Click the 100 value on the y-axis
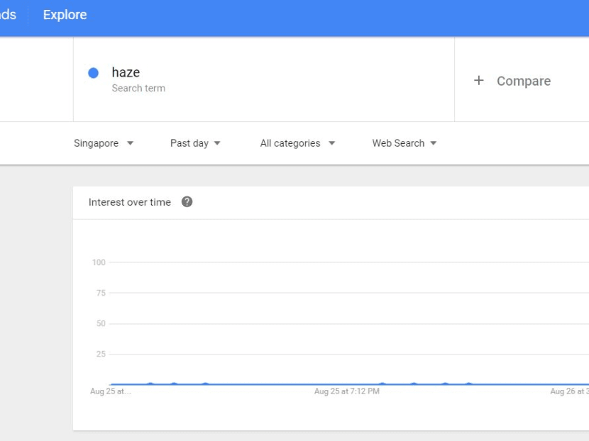Screen dimensions: 589x441 (x=99, y=262)
